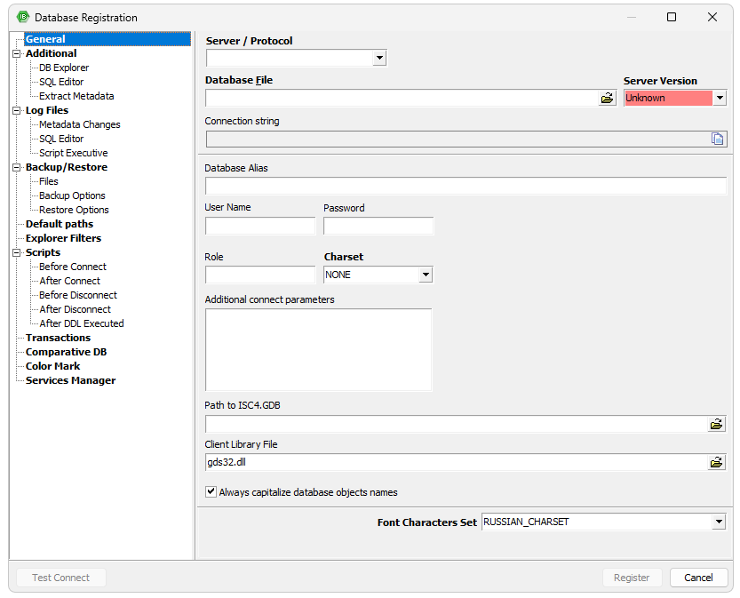Browse for Path to ISC4.GDB folder icon

pos(716,425)
